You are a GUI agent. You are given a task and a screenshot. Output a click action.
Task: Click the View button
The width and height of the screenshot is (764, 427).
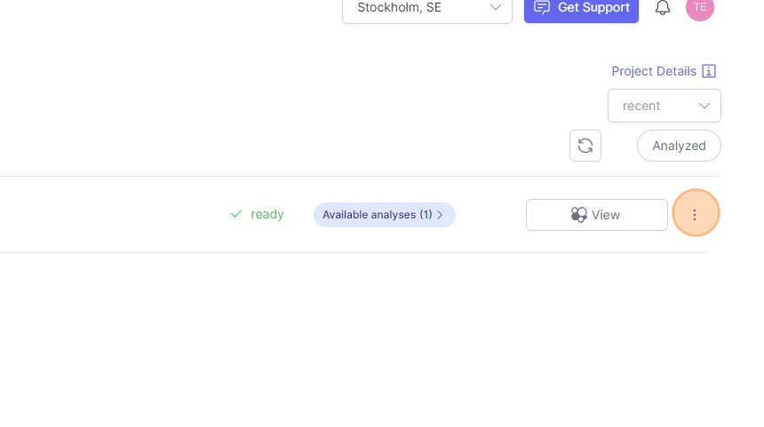(x=597, y=215)
